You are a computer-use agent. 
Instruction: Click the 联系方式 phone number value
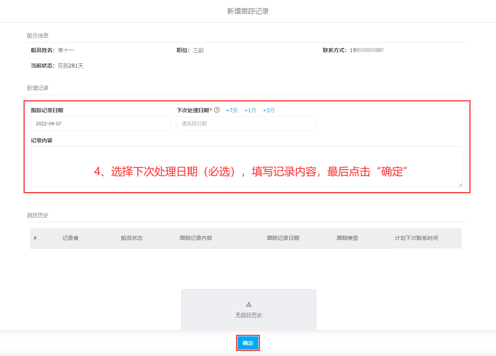coord(367,50)
